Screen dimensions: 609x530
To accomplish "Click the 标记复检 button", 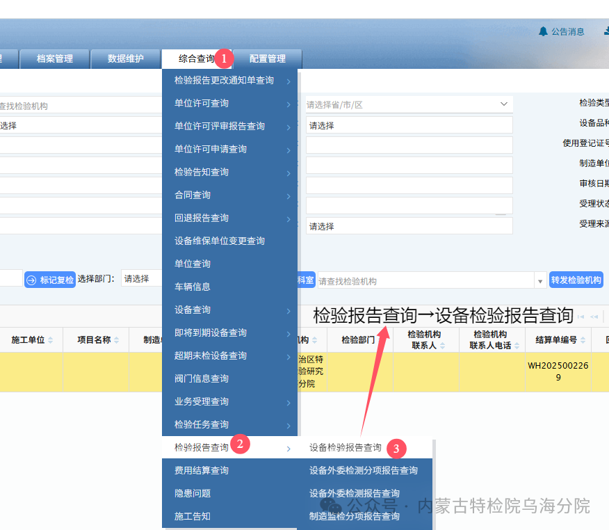I will 50,278.
